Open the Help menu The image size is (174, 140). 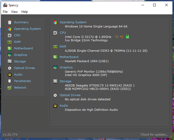[24, 12]
